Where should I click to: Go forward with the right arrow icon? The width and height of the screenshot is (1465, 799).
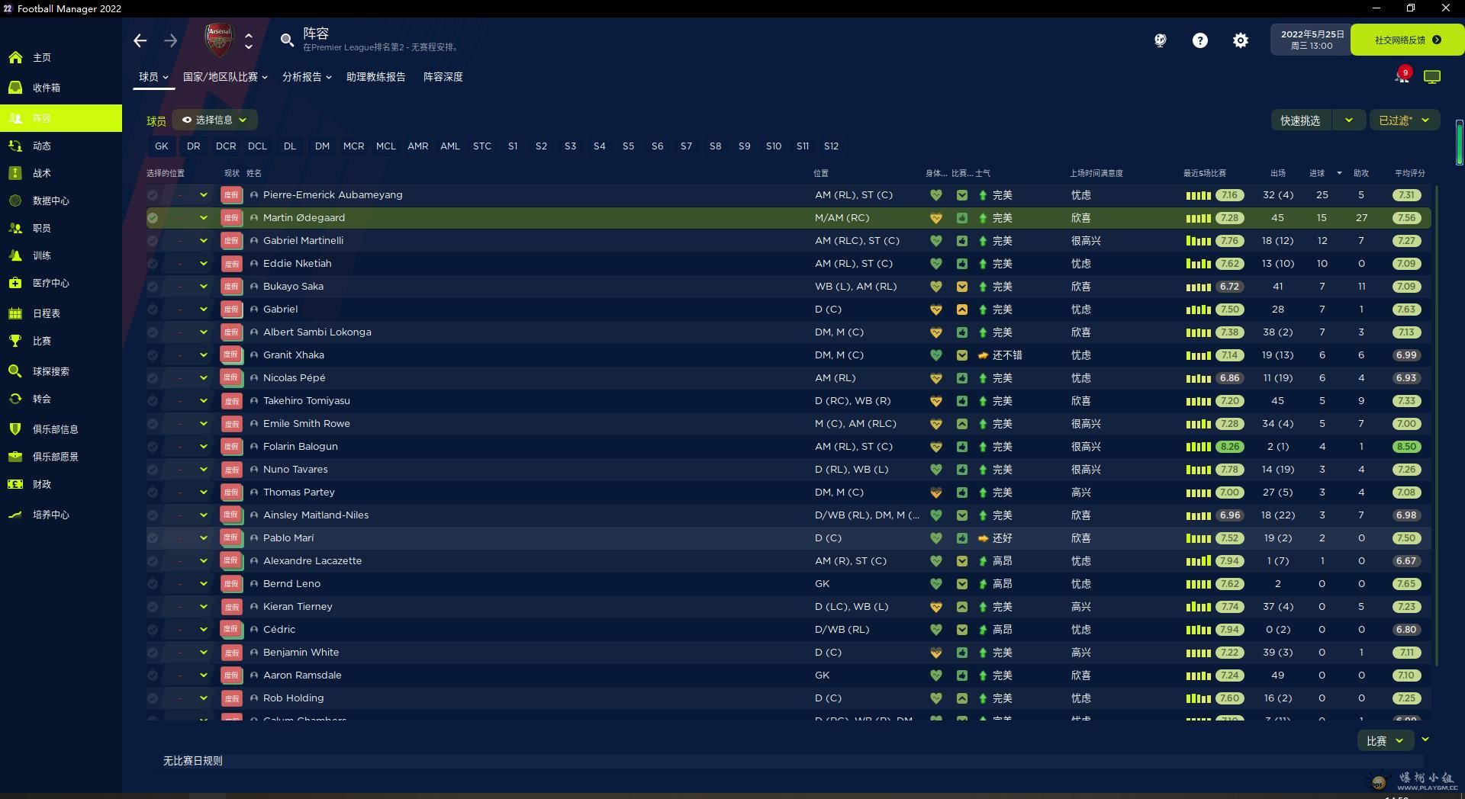pos(171,40)
